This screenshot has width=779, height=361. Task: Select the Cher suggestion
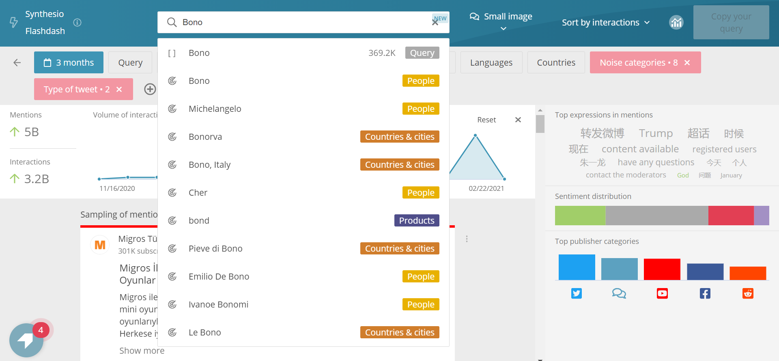[x=303, y=193]
